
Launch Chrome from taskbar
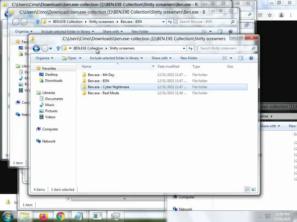pos(61,216)
